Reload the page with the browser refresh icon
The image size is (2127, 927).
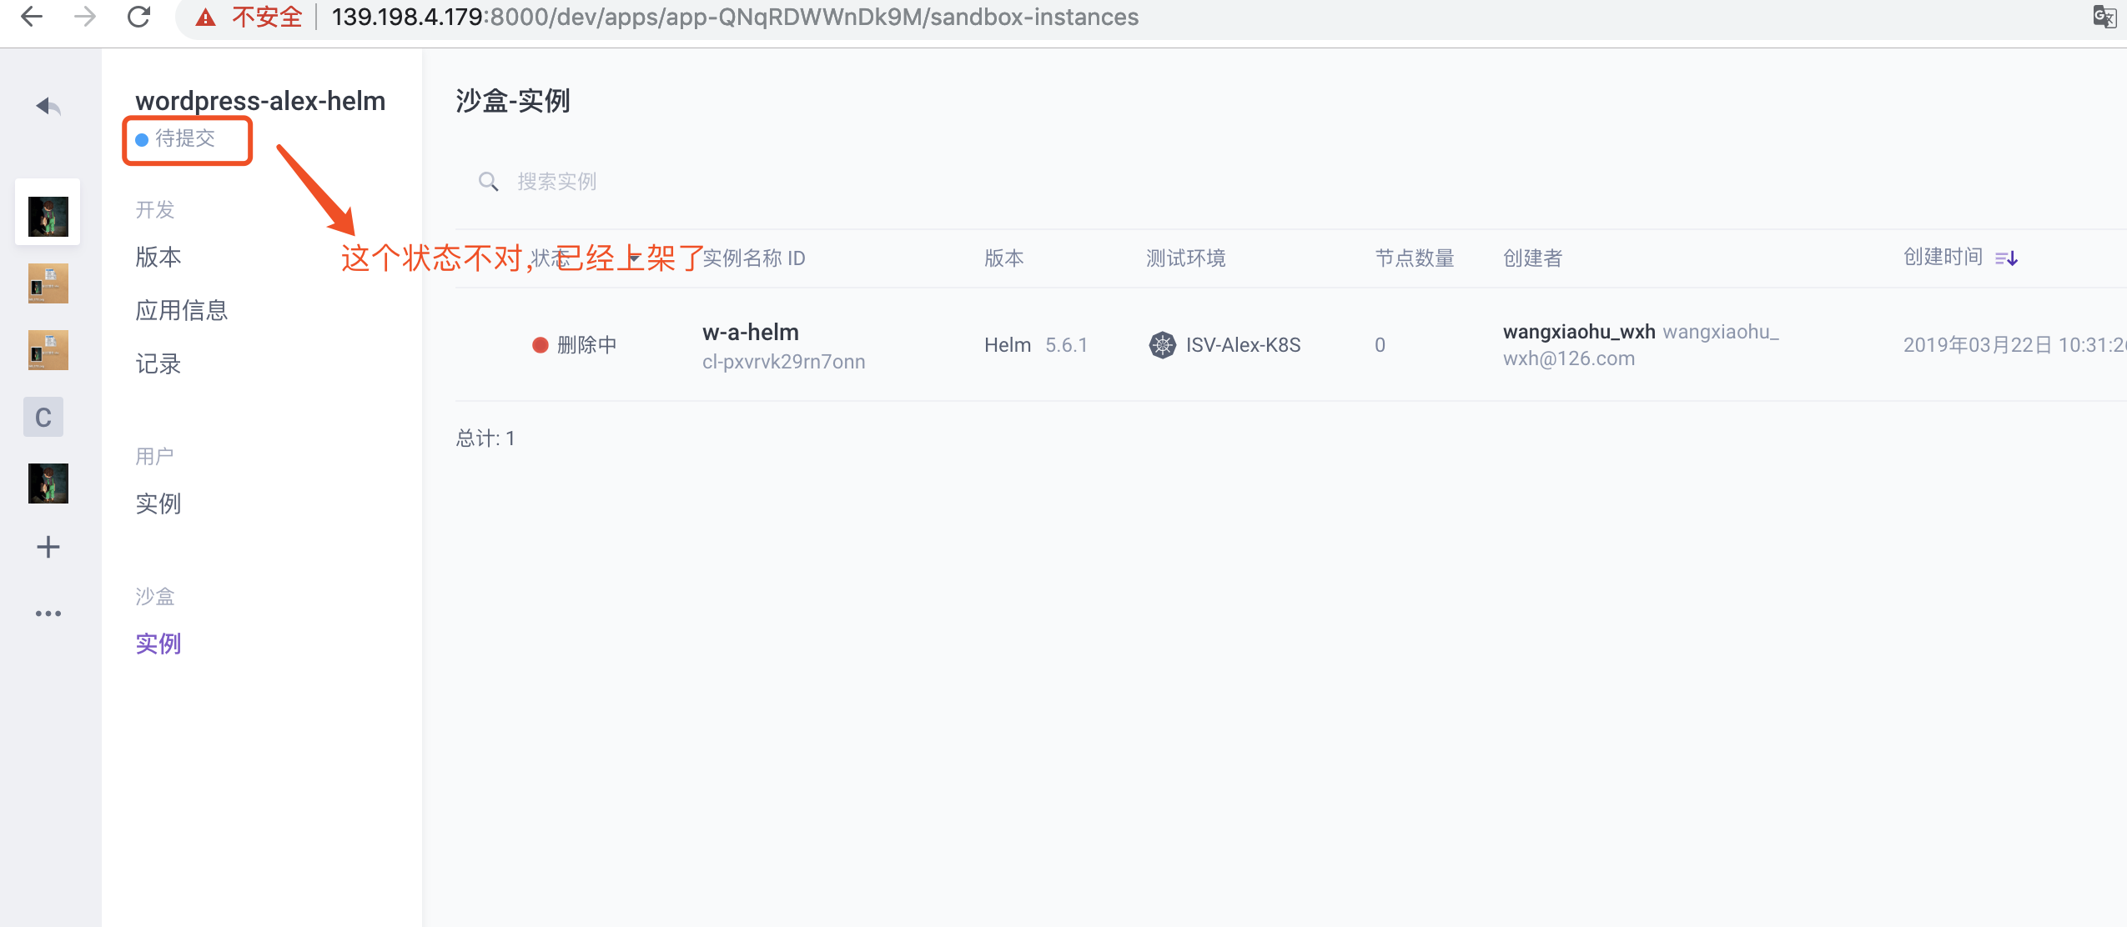pyautogui.click(x=139, y=16)
